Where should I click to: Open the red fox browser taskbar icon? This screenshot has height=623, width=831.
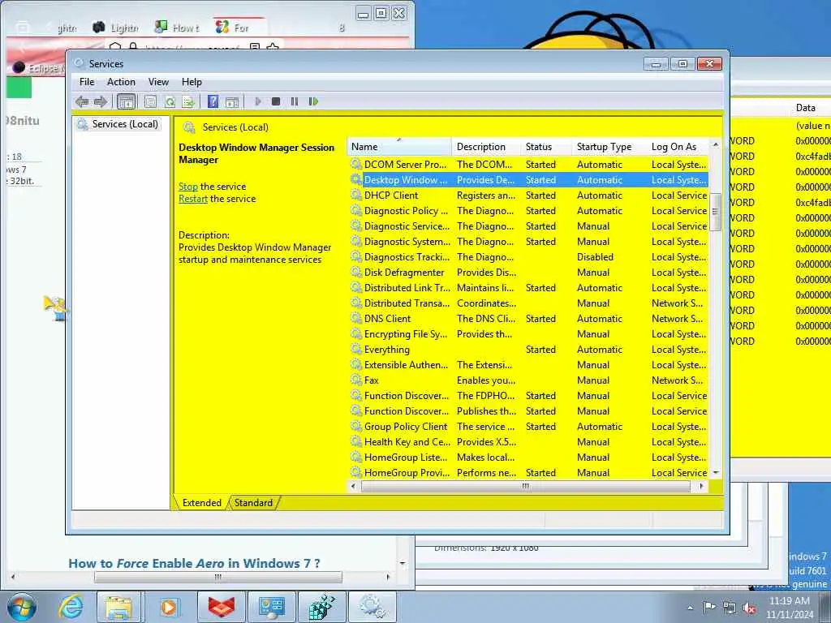point(222,608)
